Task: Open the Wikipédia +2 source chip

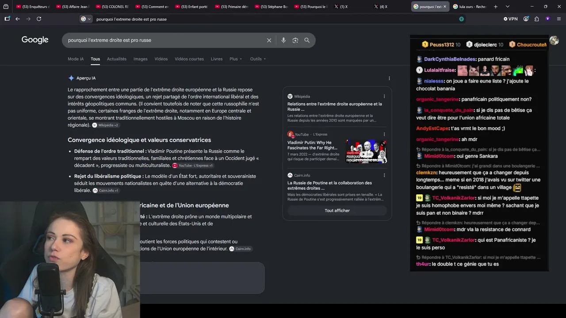Action: 106,125
